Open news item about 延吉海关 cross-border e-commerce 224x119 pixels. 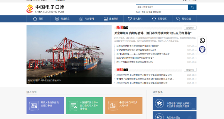tap(138, 46)
